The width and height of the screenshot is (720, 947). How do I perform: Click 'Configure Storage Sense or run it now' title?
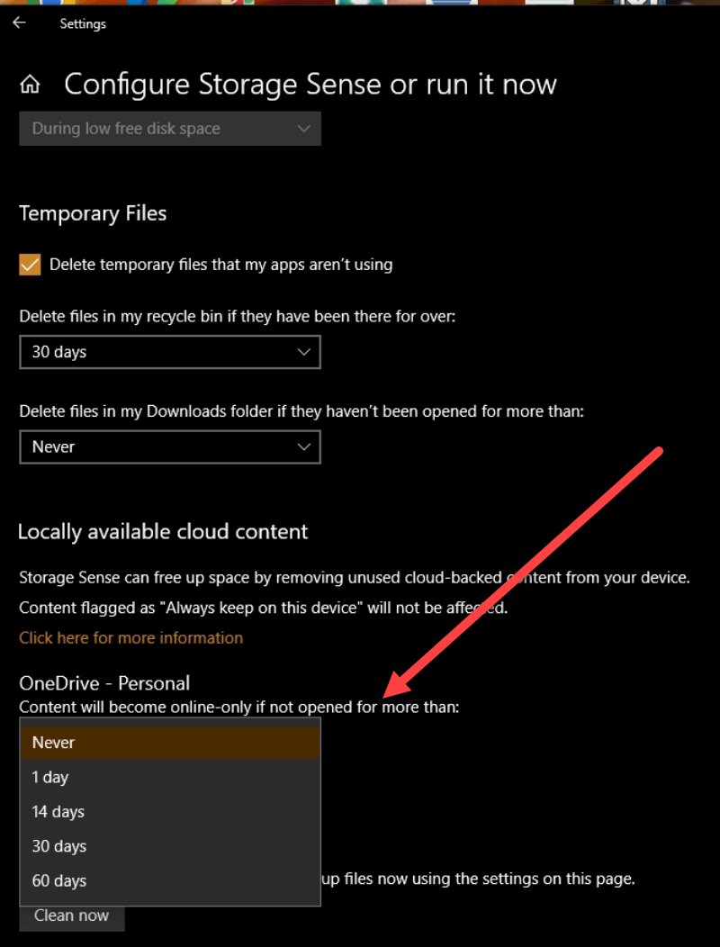coord(310,85)
